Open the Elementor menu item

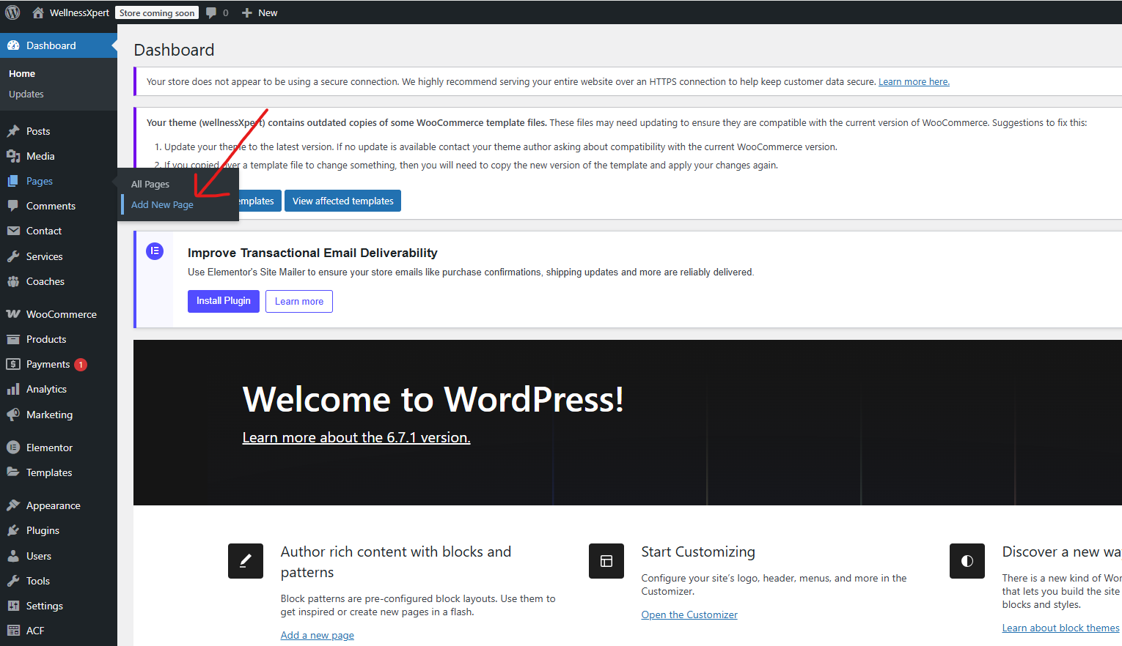click(59, 448)
